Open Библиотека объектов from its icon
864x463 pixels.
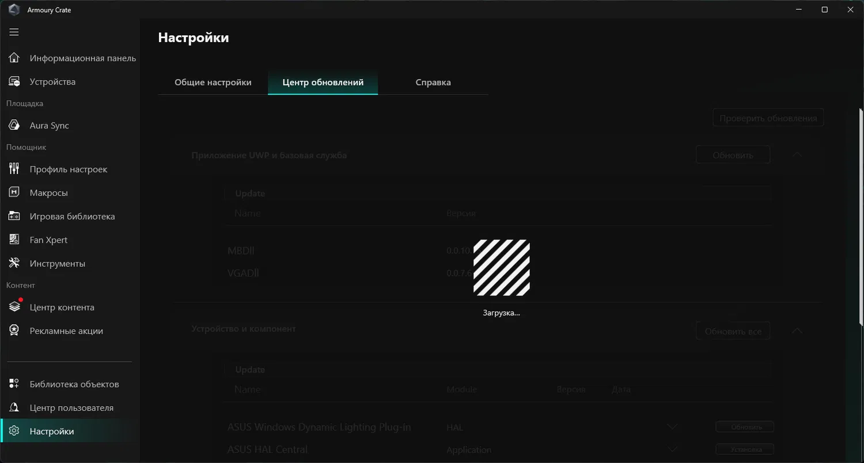(x=14, y=384)
